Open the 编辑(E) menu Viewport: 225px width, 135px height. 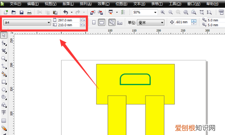[x=33, y=4]
